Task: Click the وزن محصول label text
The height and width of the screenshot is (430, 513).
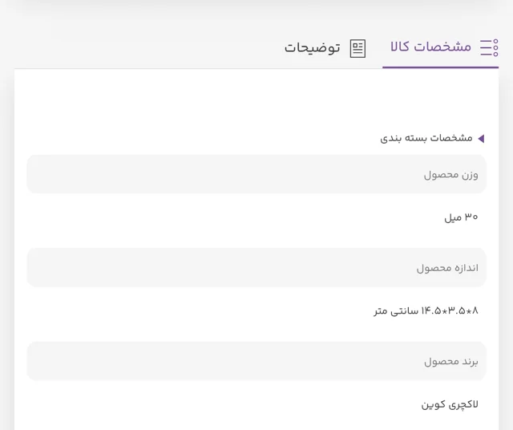Action: point(450,175)
